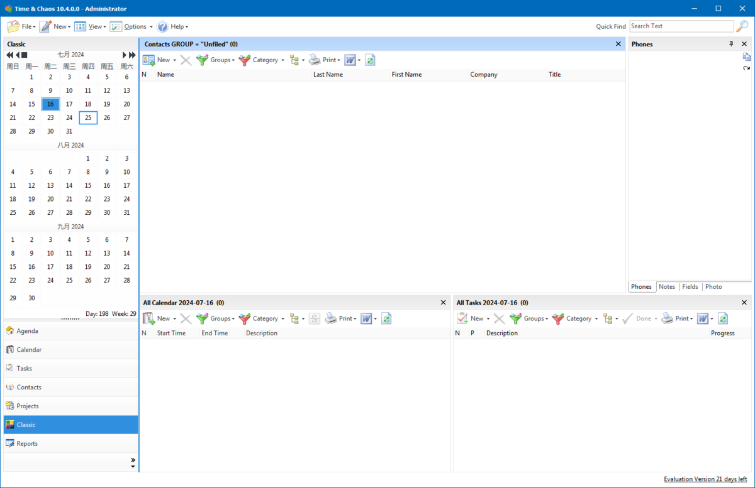
Task: Click the Word export icon in Contacts toolbar
Action: tap(350, 60)
